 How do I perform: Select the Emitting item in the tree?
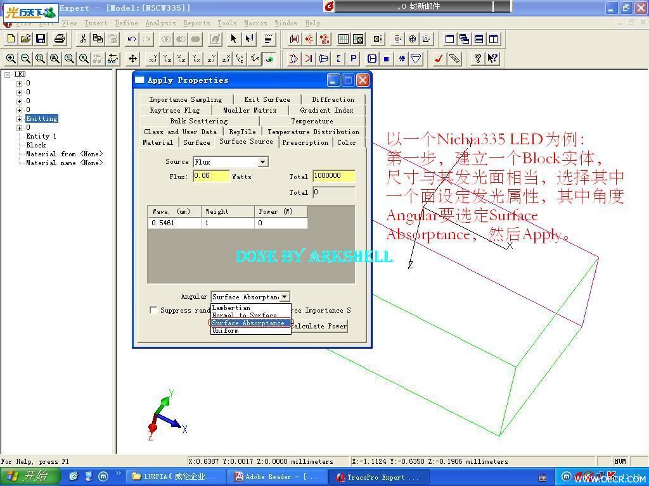point(42,118)
